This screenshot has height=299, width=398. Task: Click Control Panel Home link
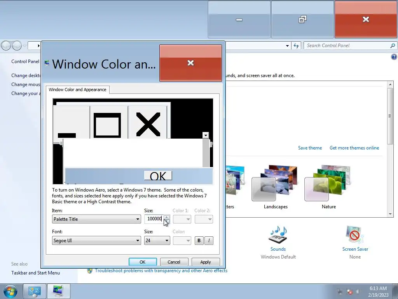click(25, 62)
